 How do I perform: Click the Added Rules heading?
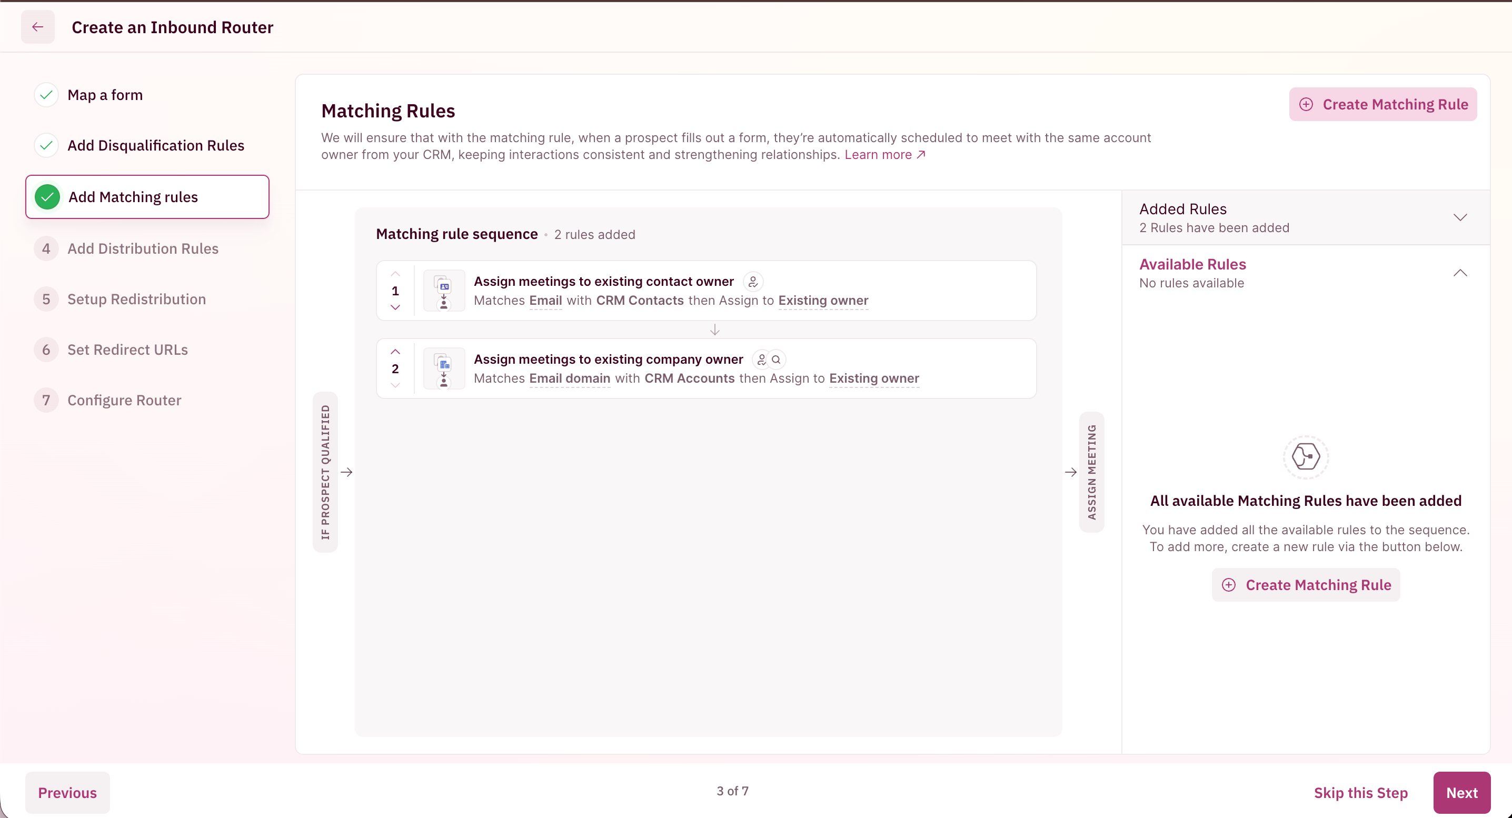click(1183, 209)
